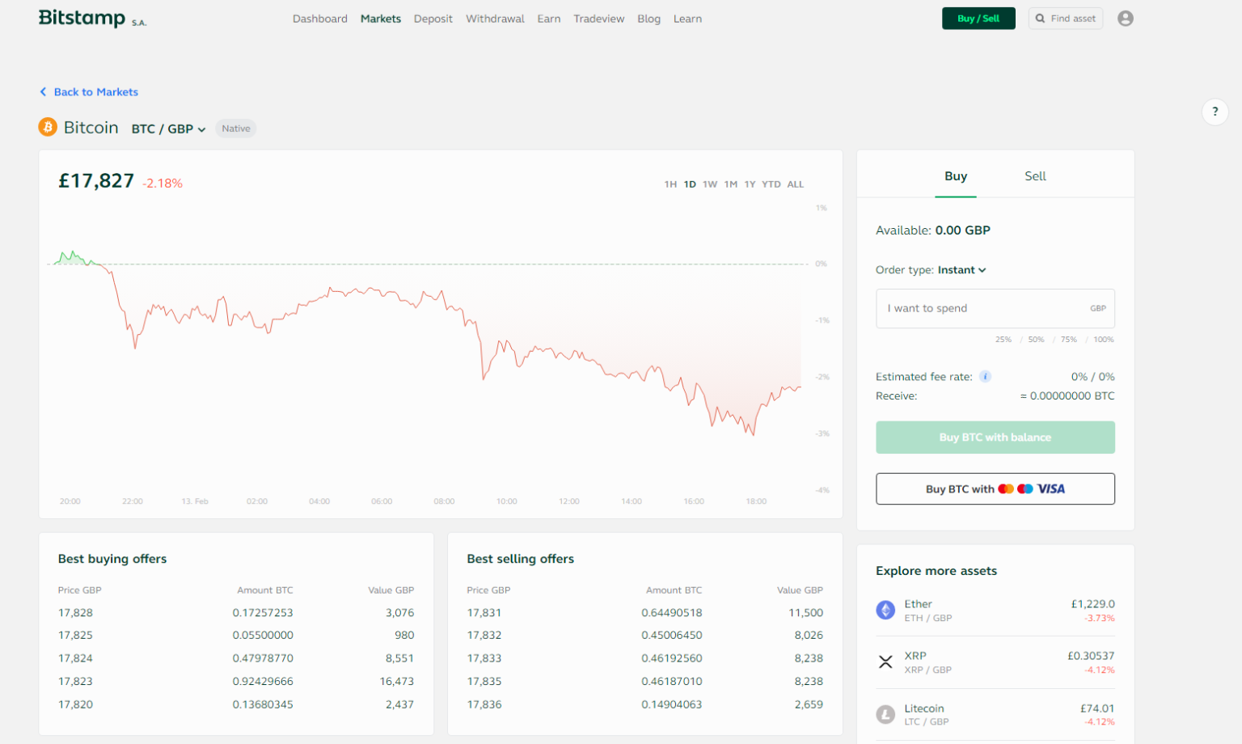Switch to the Sell tab
Image resolution: width=1242 pixels, height=744 pixels.
coord(1035,175)
